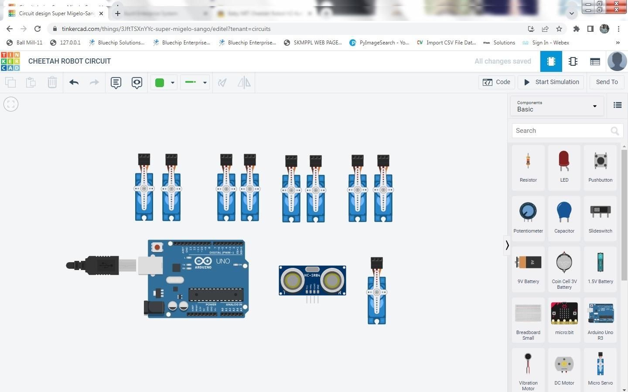Select the Mirror tool
The width and height of the screenshot is (628, 392).
(244, 82)
